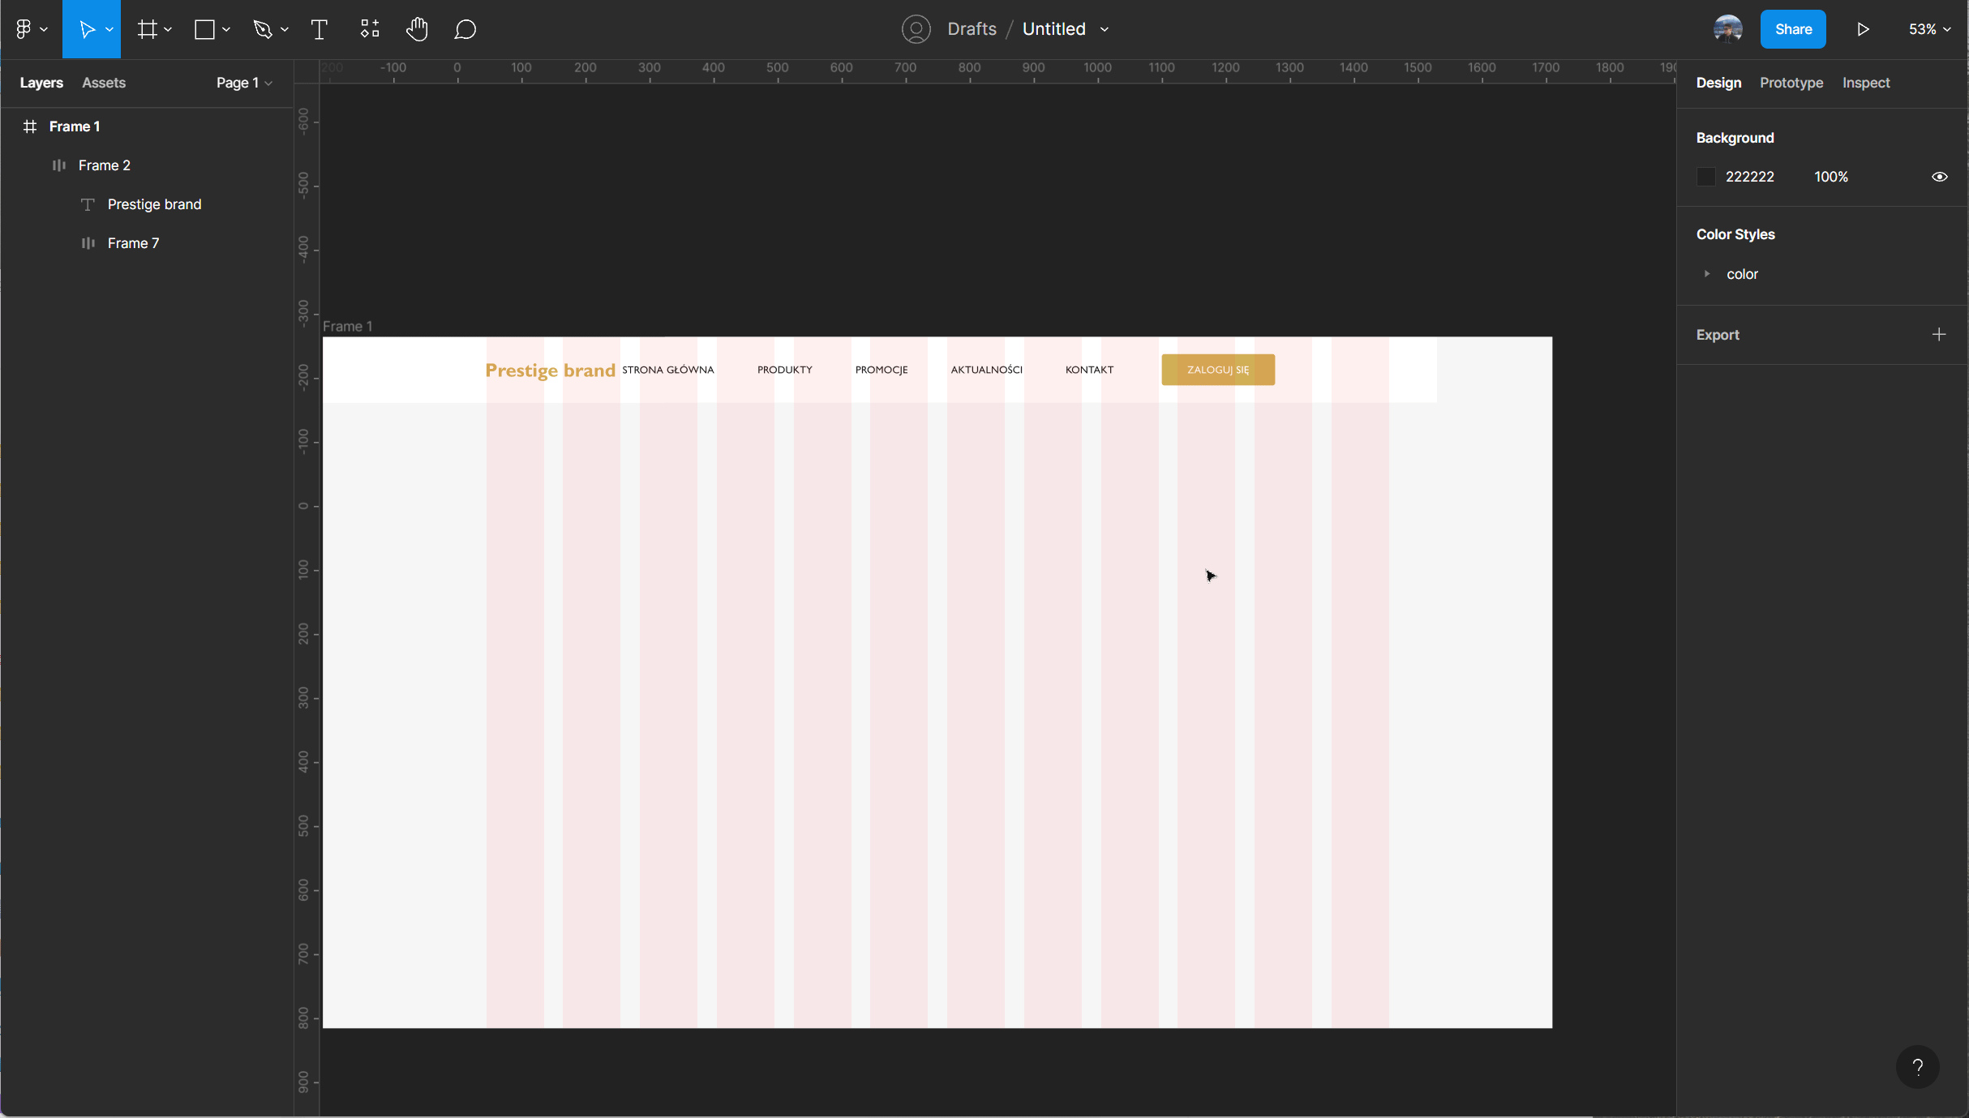Expand the color styles section

(1706, 274)
